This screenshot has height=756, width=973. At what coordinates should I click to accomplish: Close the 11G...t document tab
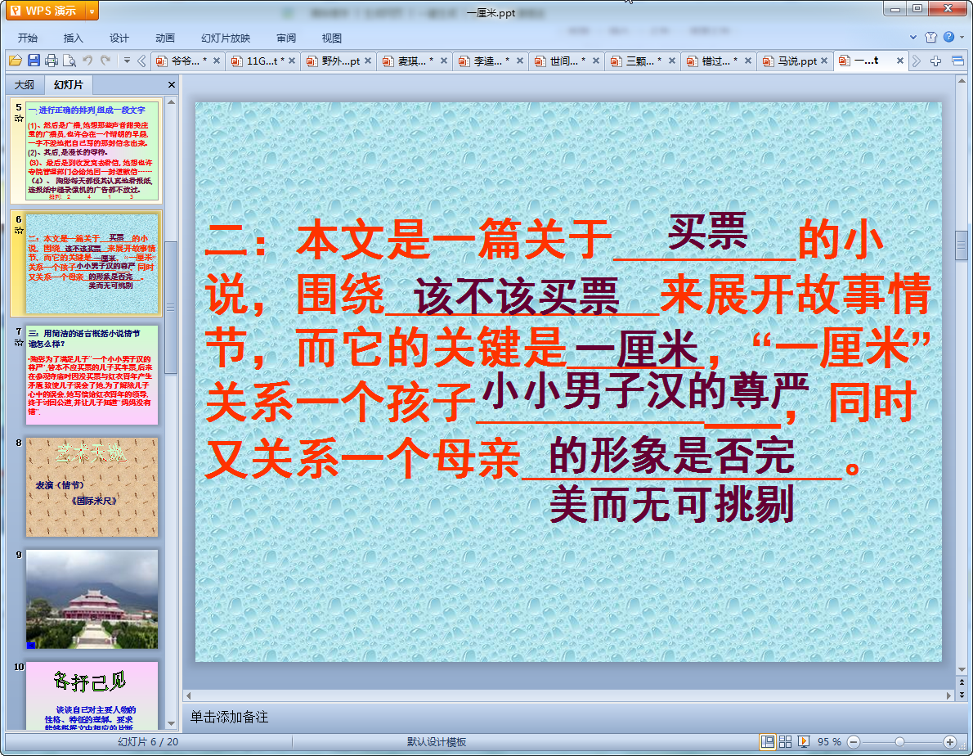pyautogui.click(x=292, y=61)
